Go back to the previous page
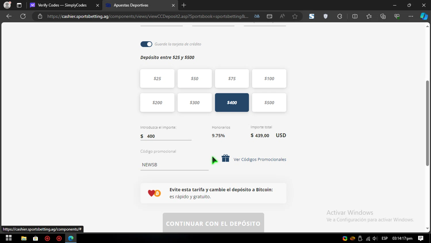Screen dimensions: 431x243 coord(9,16)
